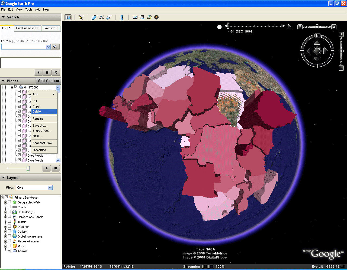The width and height of the screenshot is (347, 270).
Task: Open the View Core dropdown
Action: click(50, 188)
